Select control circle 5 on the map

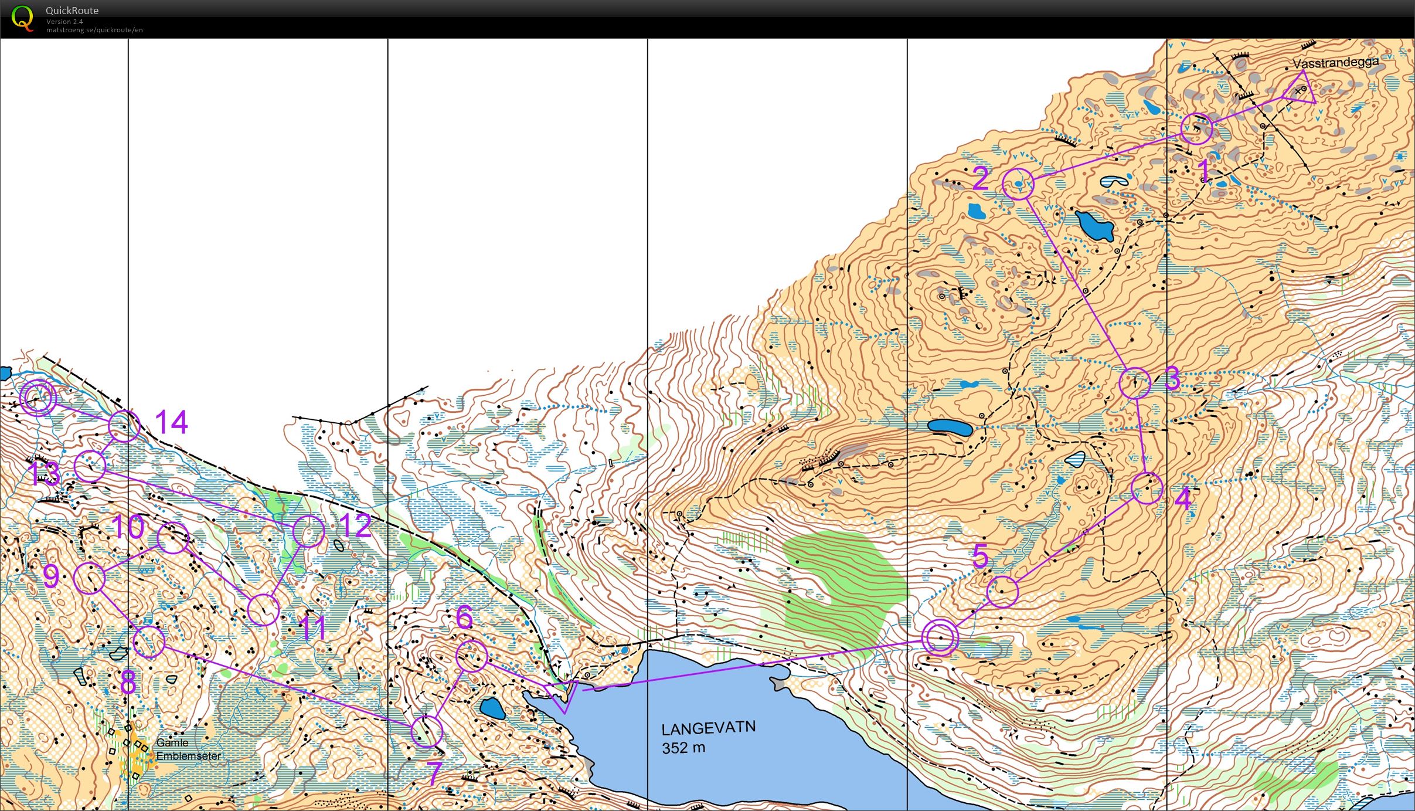1003,592
